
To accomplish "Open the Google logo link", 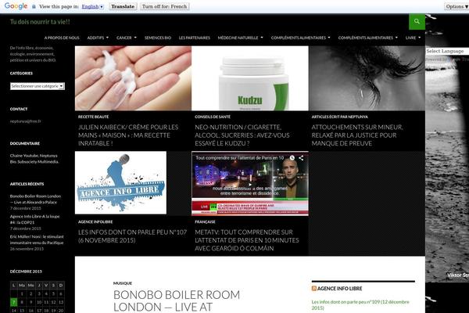I will click(16, 6).
